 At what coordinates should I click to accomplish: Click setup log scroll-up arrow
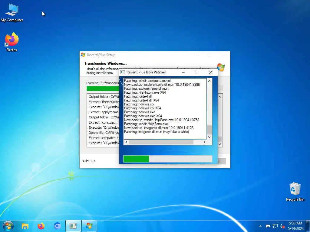point(220,97)
